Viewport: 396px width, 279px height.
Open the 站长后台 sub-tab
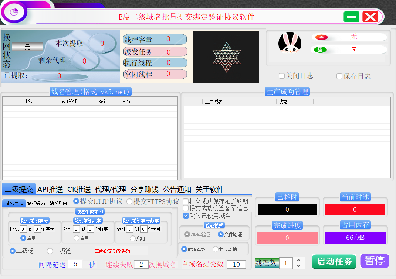pyautogui.click(x=58, y=203)
